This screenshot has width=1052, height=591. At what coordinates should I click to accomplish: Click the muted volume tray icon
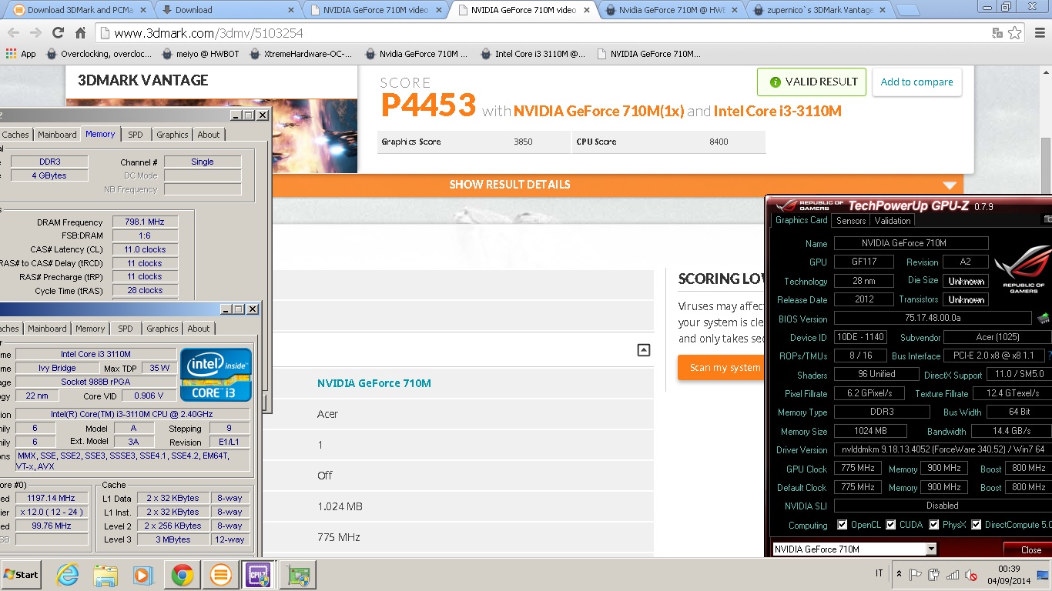971,574
